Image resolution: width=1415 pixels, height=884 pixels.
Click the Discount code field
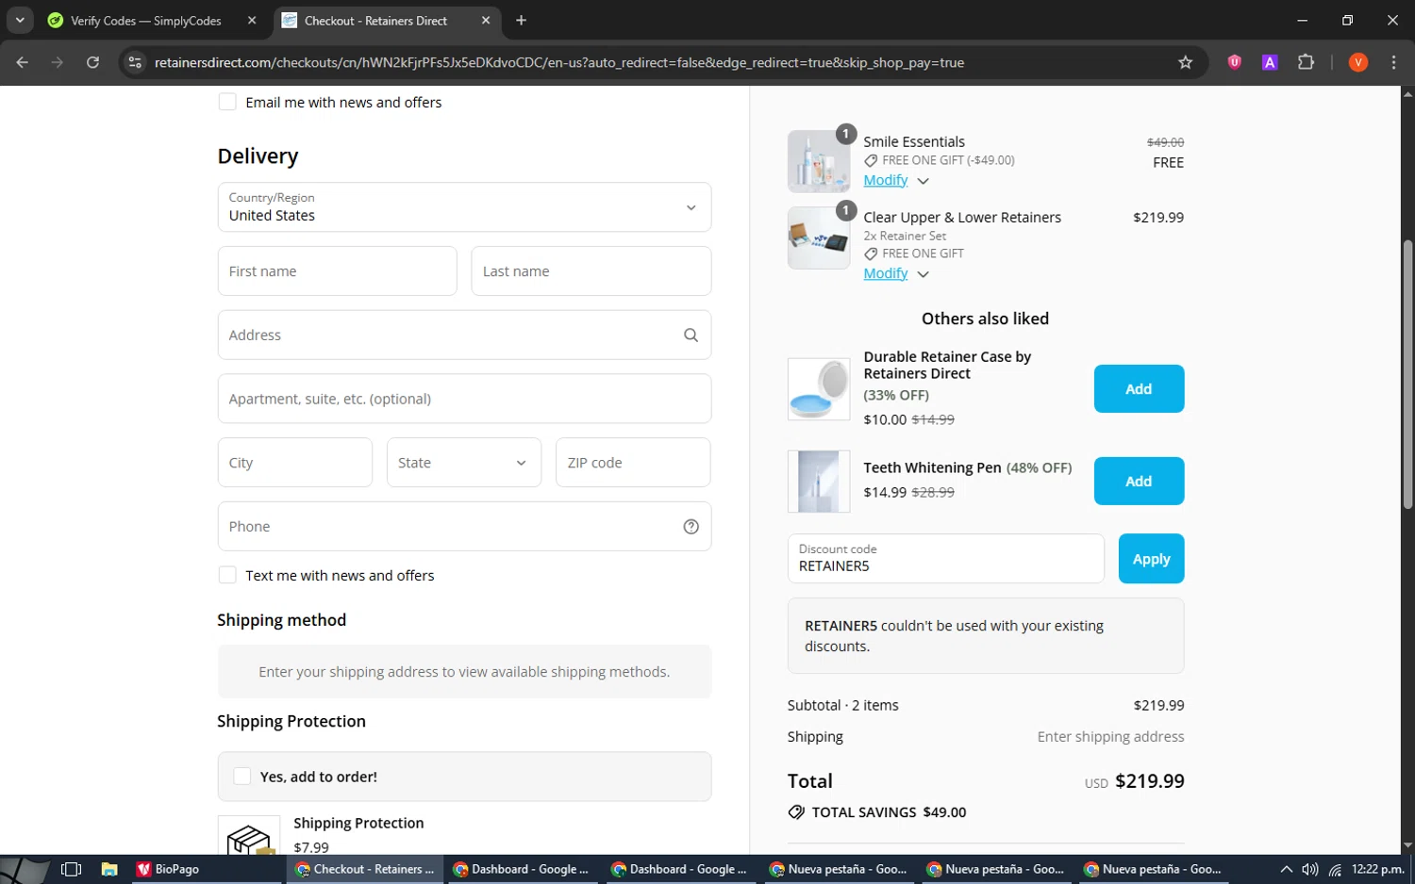click(x=945, y=559)
